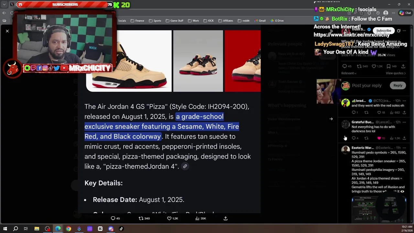The image size is (414, 233).
Task: Close the image viewer with X
Action: tap(7, 31)
